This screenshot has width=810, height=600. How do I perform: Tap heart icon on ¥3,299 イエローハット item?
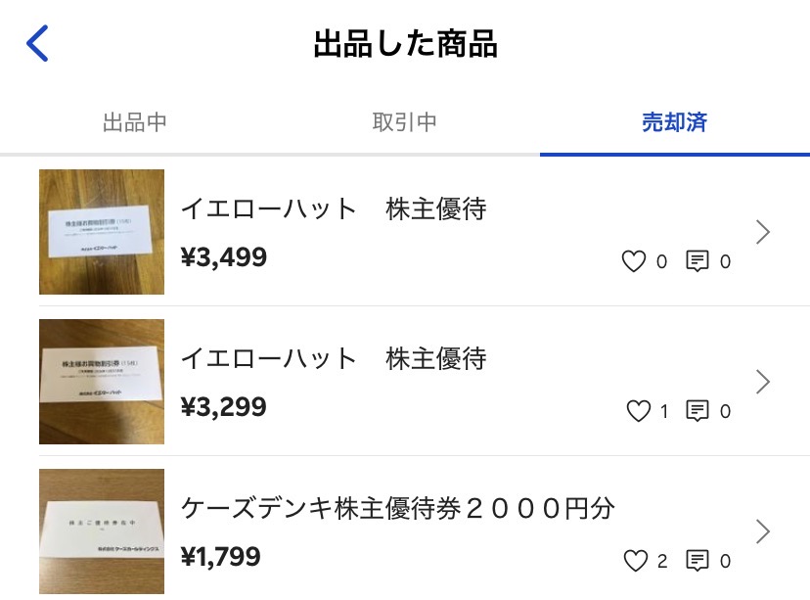pyautogui.click(x=638, y=411)
